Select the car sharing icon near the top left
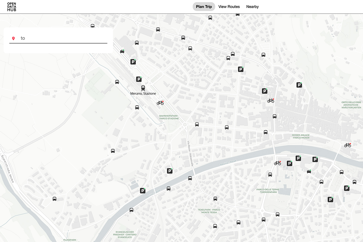Screen dimensions: 363x242 (122, 51)
